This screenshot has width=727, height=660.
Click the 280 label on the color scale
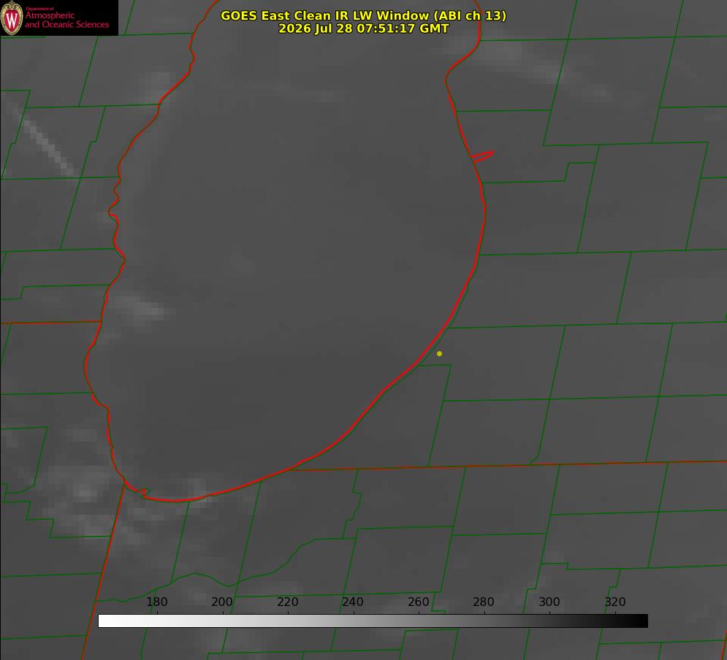coord(484,602)
